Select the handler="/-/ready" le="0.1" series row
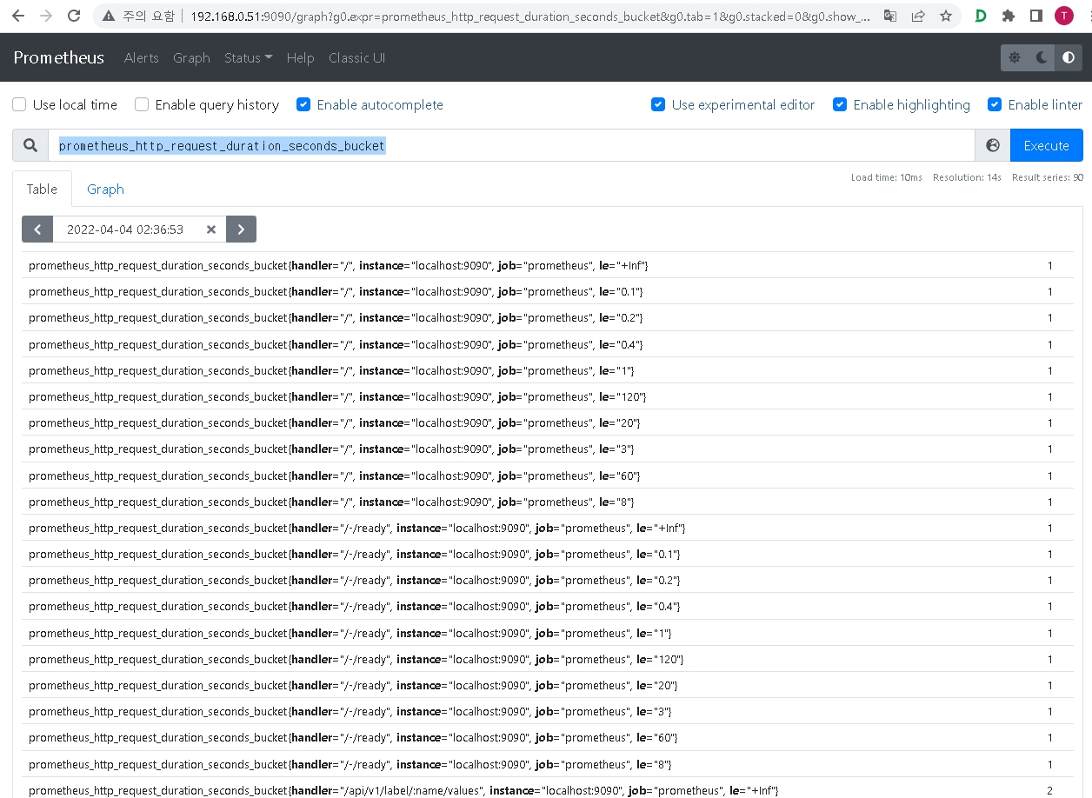 coord(548,554)
